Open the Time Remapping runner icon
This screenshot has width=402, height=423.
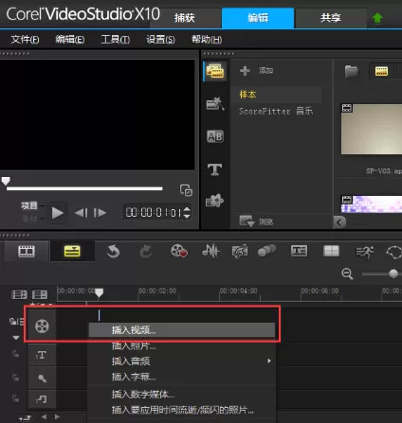tap(364, 252)
